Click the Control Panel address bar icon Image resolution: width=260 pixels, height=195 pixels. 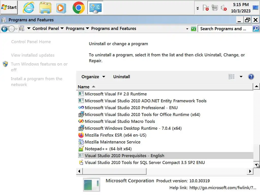pyautogui.click(x=22, y=28)
